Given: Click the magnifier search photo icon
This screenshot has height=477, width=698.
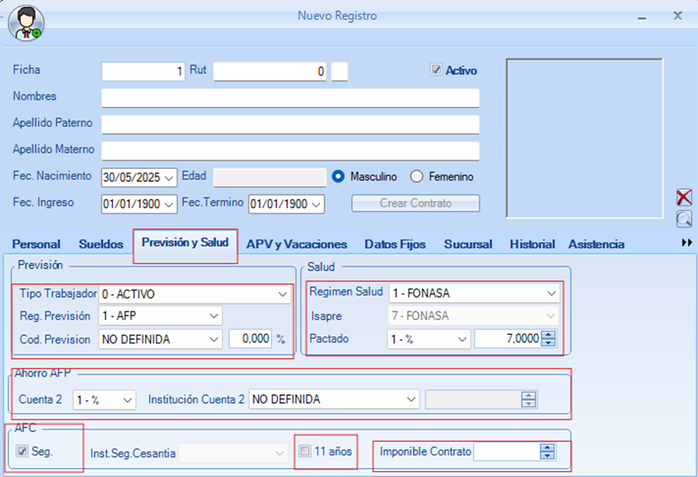Looking at the screenshot, I should point(684,219).
